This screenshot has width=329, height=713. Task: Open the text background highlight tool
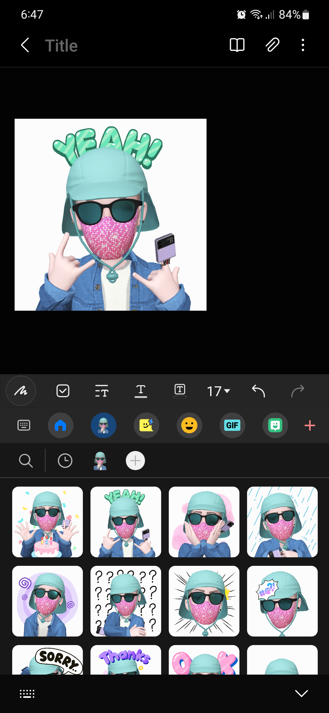click(180, 391)
